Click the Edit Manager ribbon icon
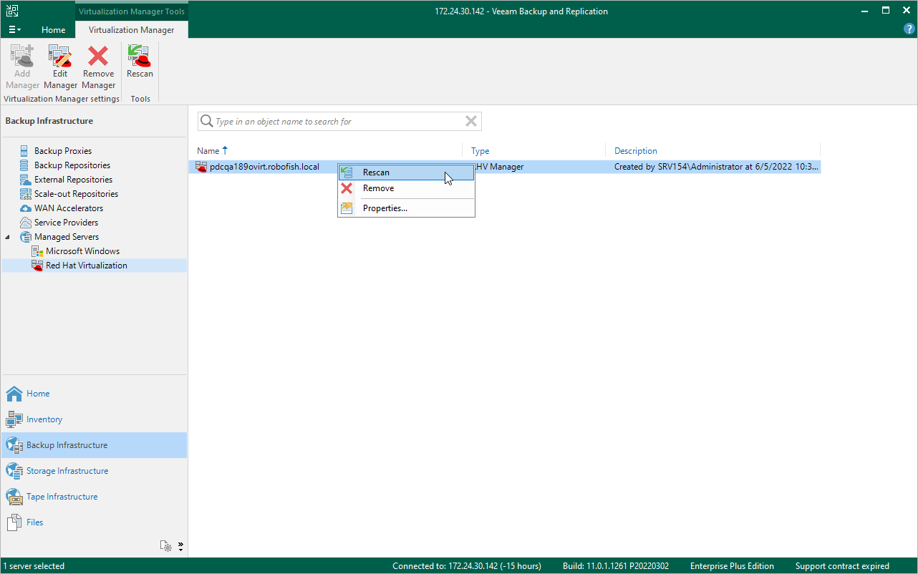 click(60, 56)
